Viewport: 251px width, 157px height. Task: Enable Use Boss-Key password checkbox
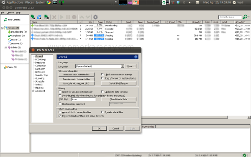tap(60, 104)
